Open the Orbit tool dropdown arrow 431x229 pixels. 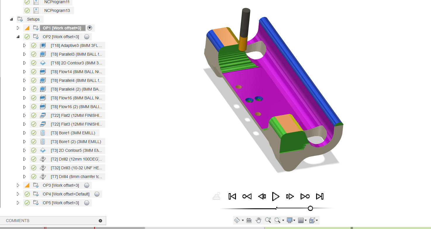coord(243,221)
